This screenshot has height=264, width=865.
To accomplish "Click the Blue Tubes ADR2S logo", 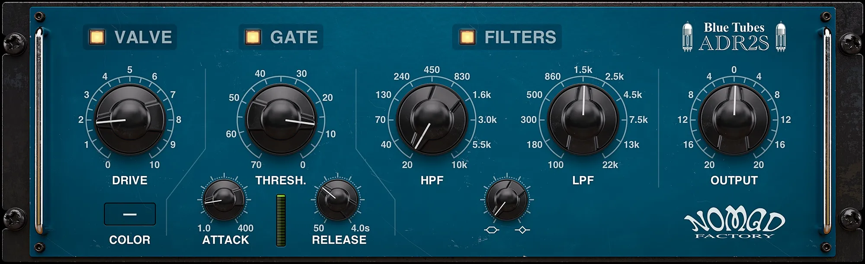I will click(734, 37).
